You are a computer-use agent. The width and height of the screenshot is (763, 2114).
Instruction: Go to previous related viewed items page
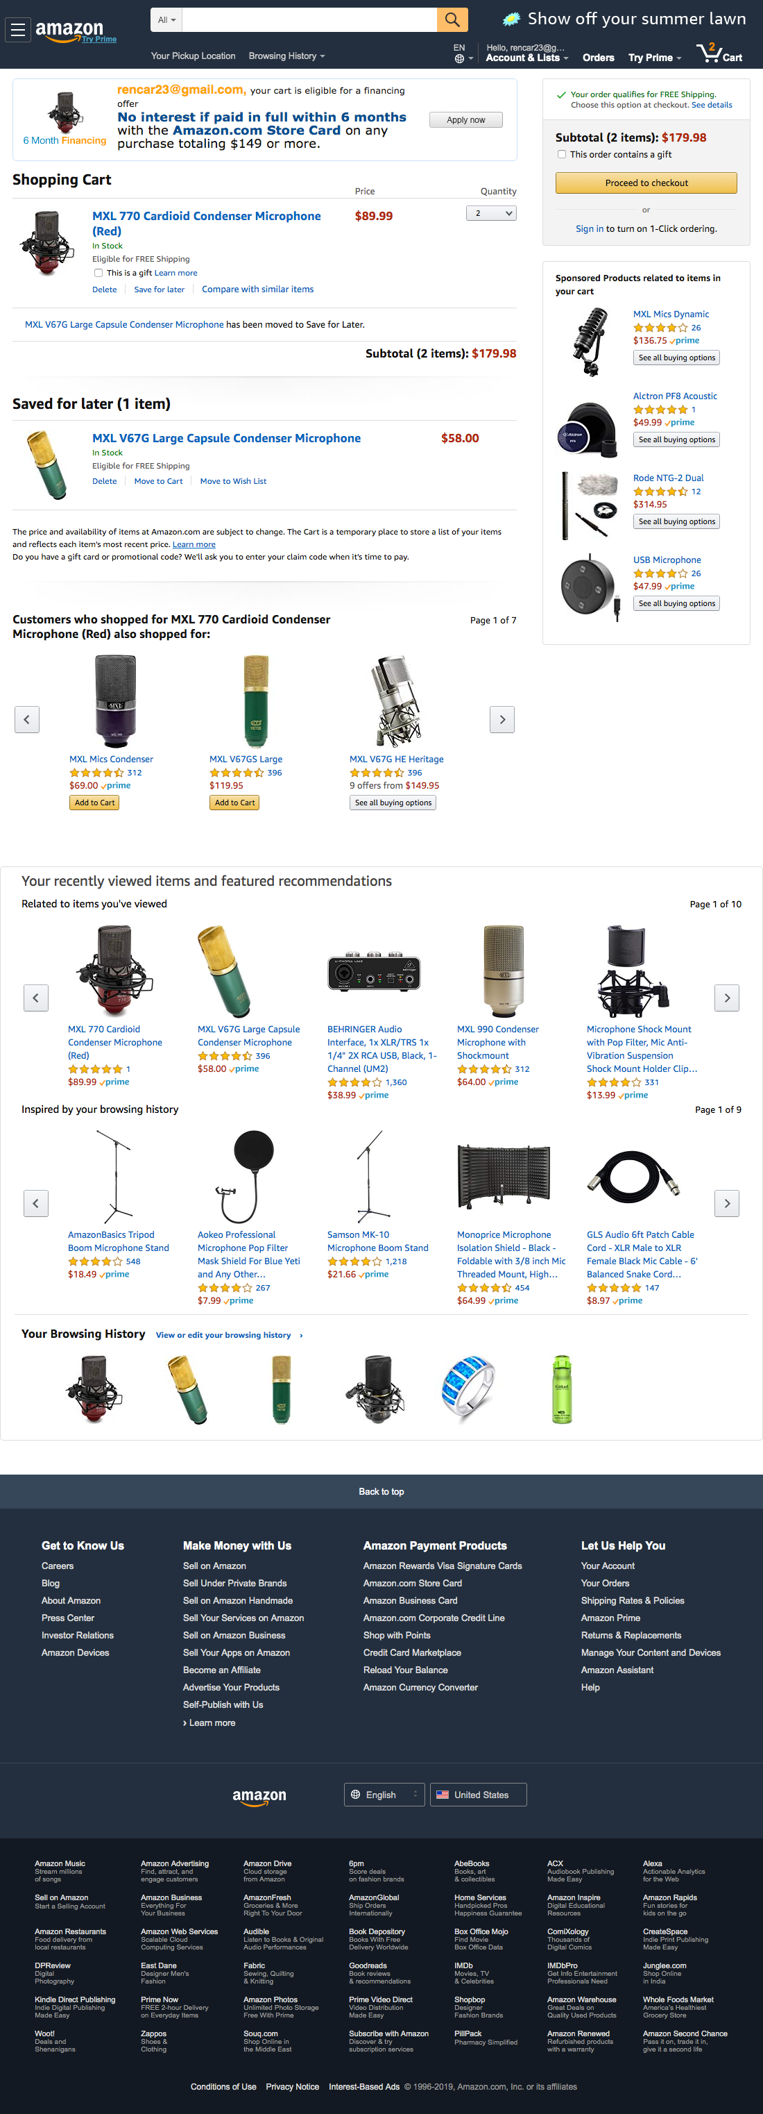35,997
